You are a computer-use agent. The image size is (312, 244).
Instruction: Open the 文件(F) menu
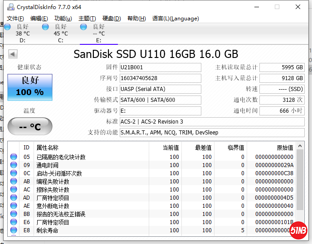15,19
